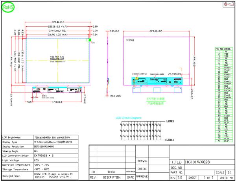
Task: Click the 23.5 dimension value
Action: tap(29, 102)
